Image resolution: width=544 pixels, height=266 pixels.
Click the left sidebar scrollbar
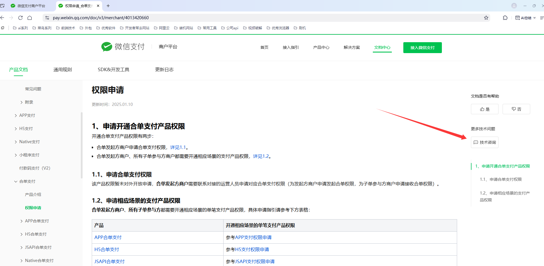click(x=82, y=145)
